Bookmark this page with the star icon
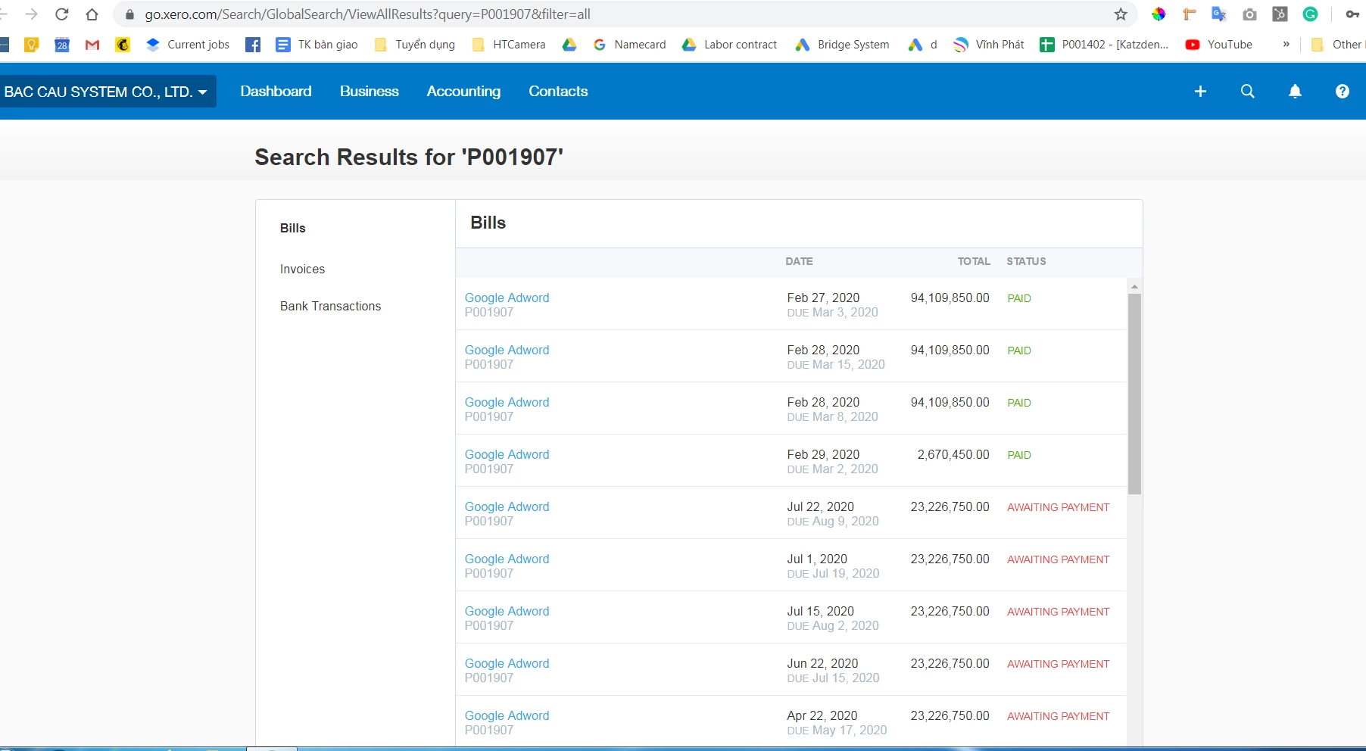The width and height of the screenshot is (1366, 751). click(x=1121, y=14)
